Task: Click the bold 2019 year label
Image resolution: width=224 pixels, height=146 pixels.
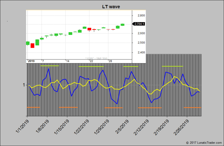Action: (31, 61)
